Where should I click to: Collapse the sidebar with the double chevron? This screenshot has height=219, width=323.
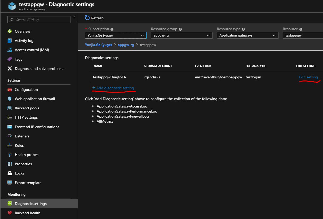click(74, 16)
